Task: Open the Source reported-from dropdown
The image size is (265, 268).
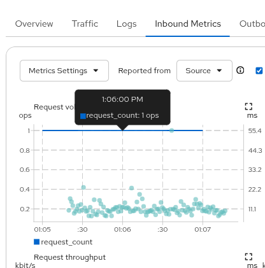Action: pyautogui.click(x=204, y=71)
